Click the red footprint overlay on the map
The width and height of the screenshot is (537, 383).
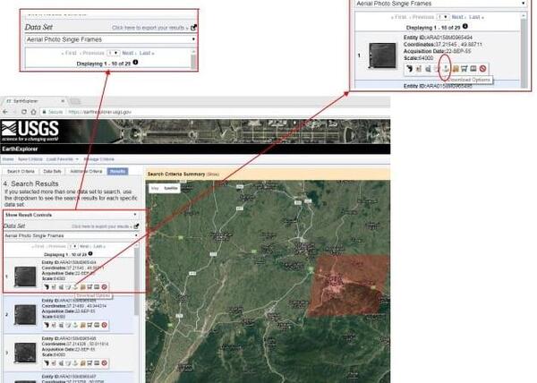point(348,285)
